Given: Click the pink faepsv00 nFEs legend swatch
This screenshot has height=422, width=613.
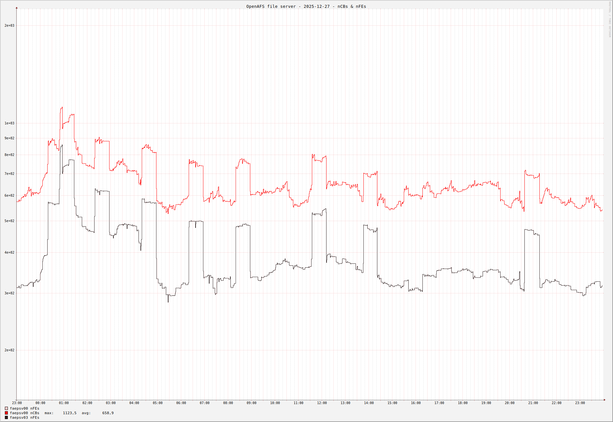Looking at the screenshot, I should (6, 408).
